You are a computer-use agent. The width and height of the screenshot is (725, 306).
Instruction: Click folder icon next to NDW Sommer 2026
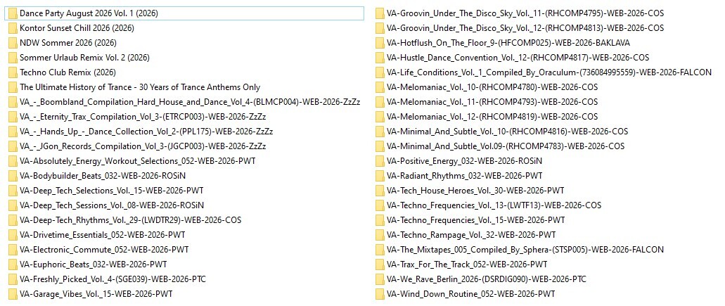[x=13, y=43]
